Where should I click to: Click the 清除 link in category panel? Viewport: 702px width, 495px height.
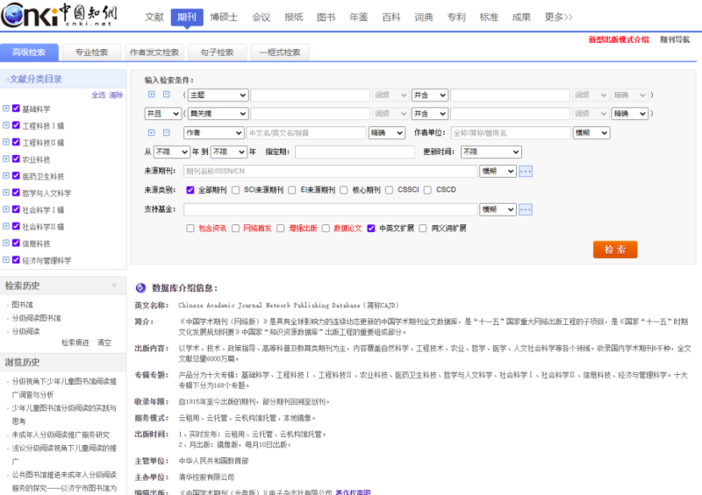[x=116, y=95]
